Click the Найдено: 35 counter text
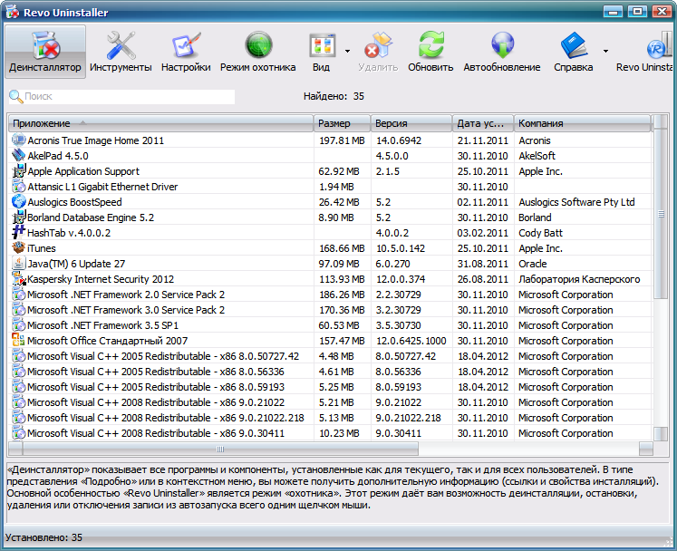 point(334,96)
